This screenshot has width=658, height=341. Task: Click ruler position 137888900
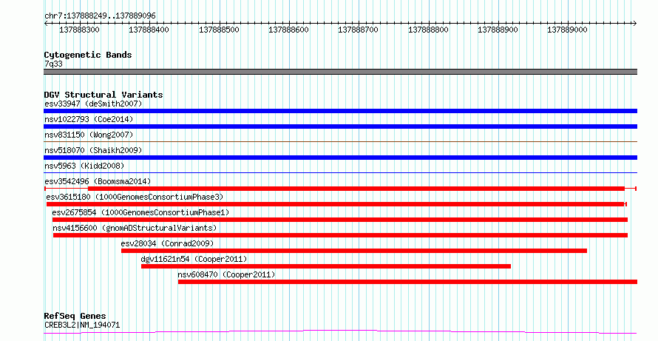point(498,30)
